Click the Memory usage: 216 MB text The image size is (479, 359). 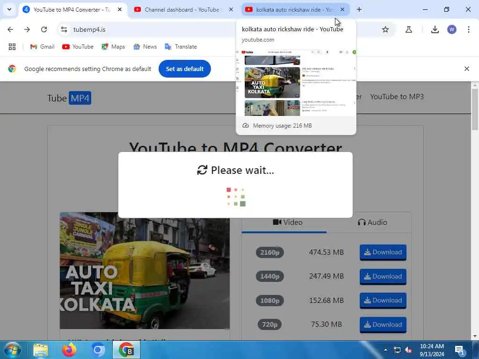[282, 125]
